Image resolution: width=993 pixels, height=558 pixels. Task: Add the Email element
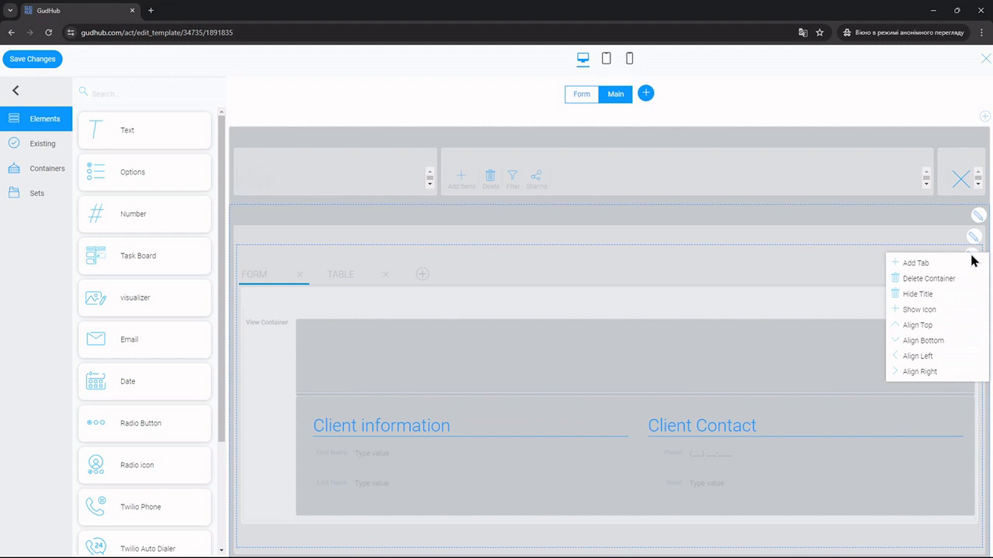tap(145, 339)
